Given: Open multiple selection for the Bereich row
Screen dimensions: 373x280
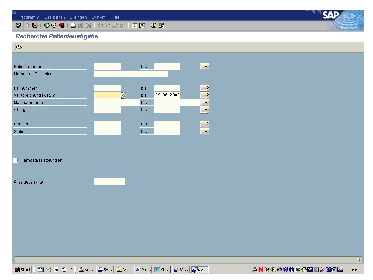Looking at the screenshot, I should (205, 124).
